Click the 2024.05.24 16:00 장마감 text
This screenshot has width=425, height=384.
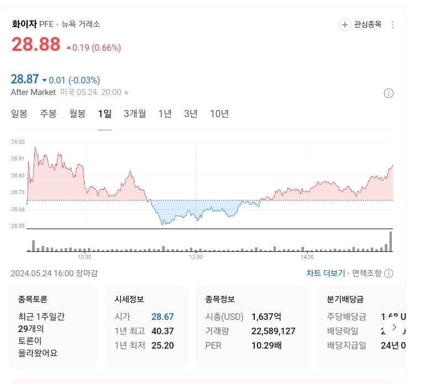(x=54, y=273)
